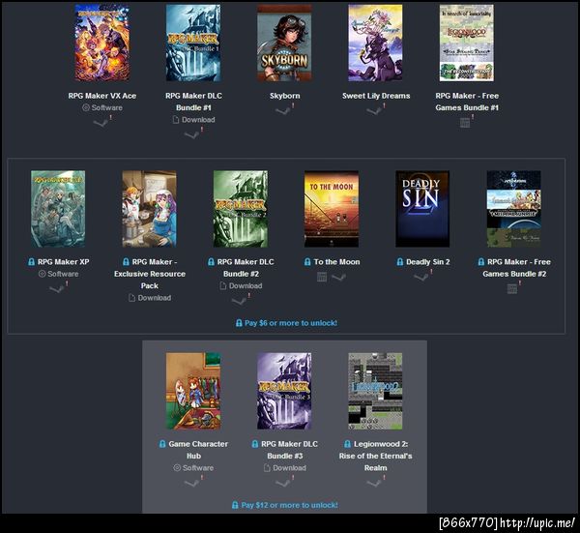This screenshot has height=533, width=580.
Task: Click the Steam icon below To the Moon
Action: point(339,277)
